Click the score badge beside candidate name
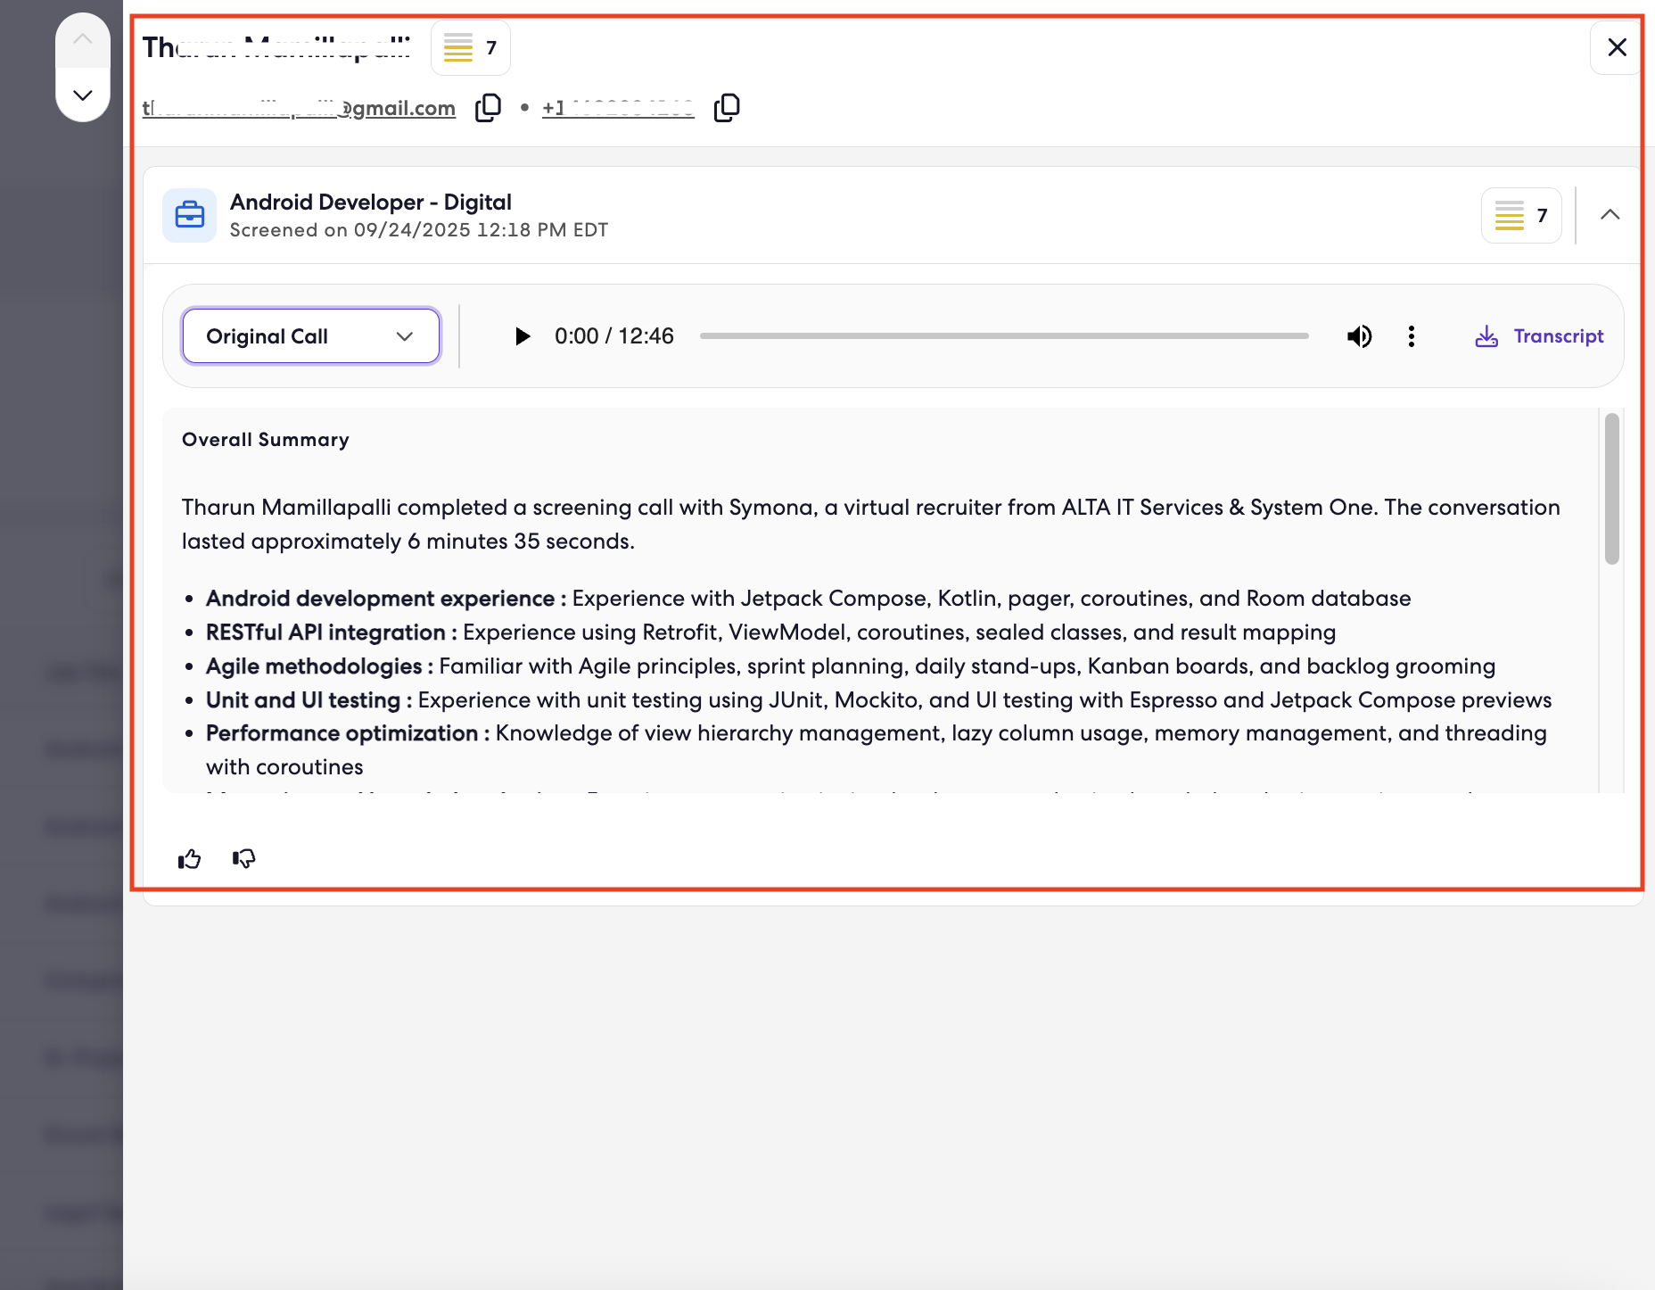 tap(471, 48)
